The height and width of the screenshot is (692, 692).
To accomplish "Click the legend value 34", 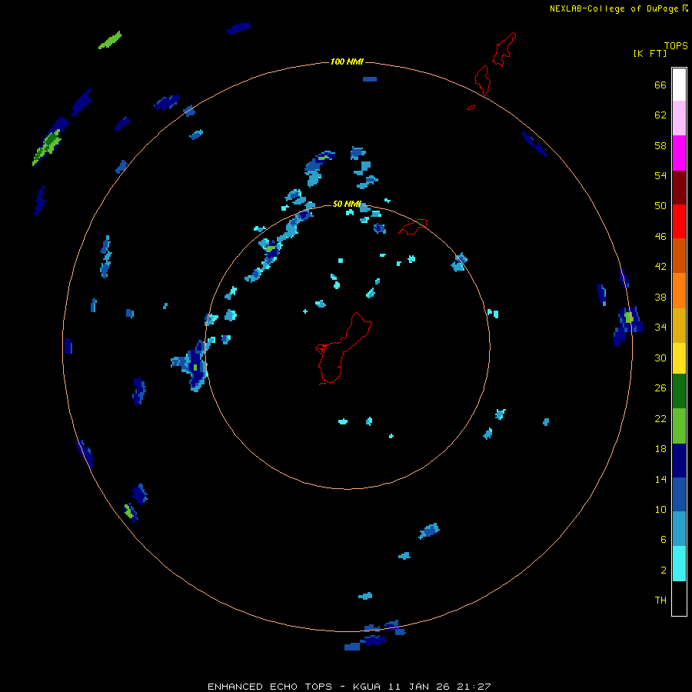I will 660,328.
